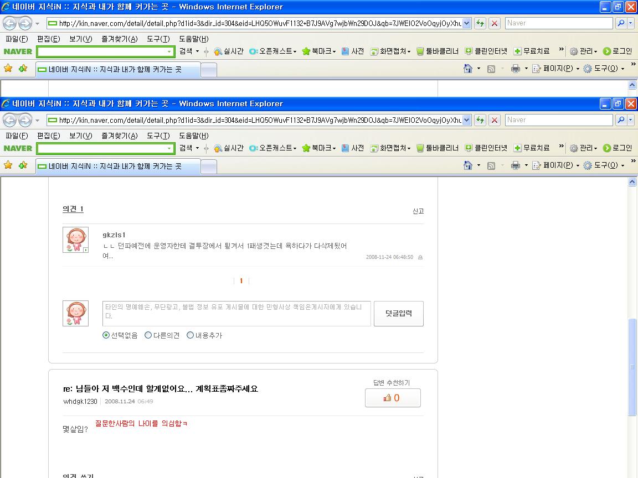Click the 덧글입력 button

399,313
